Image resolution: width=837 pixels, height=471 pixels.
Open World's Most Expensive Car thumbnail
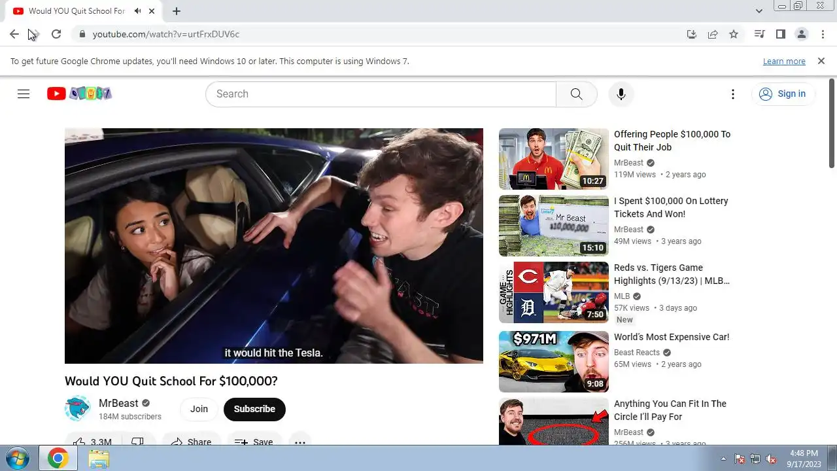point(554,362)
